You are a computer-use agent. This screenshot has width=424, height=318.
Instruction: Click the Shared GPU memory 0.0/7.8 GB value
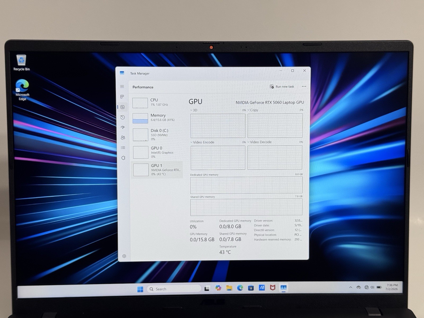(x=230, y=239)
